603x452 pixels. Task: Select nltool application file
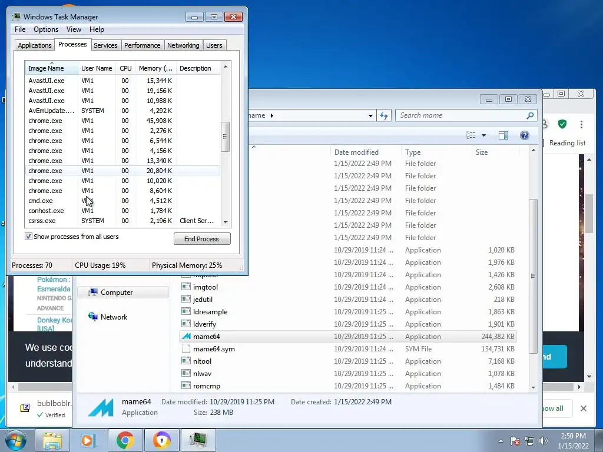pos(348,361)
